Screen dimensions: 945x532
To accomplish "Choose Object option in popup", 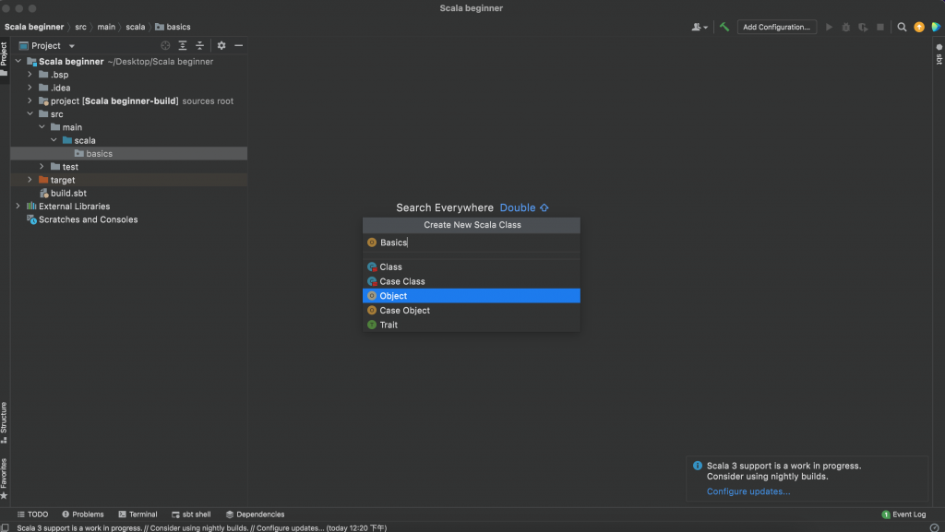I will click(x=472, y=295).
